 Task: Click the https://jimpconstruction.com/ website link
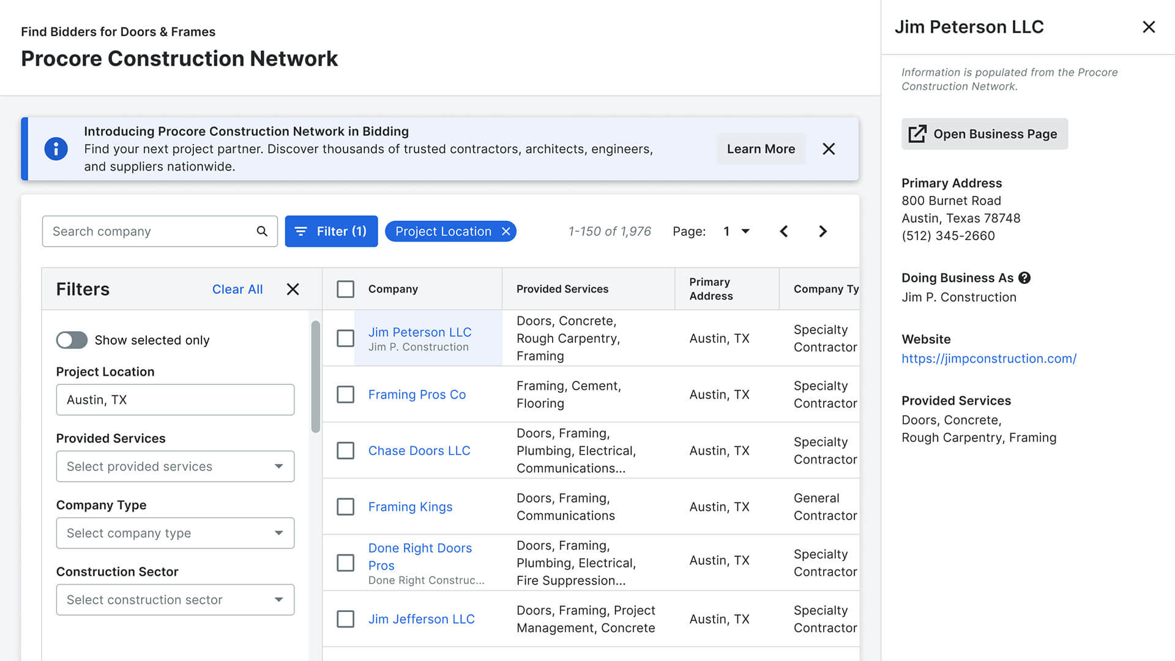pyautogui.click(x=988, y=358)
